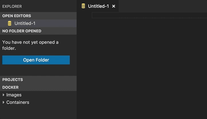The height and width of the screenshot is (119, 207).
Task: Close the Untitled-1 editor tab
Action: coord(114,6)
